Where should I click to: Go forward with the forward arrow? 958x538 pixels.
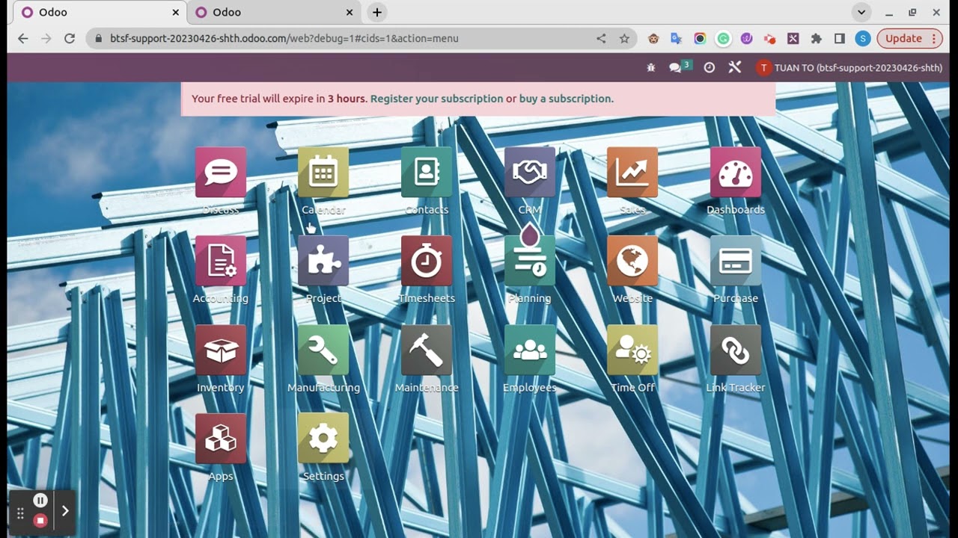tap(46, 38)
